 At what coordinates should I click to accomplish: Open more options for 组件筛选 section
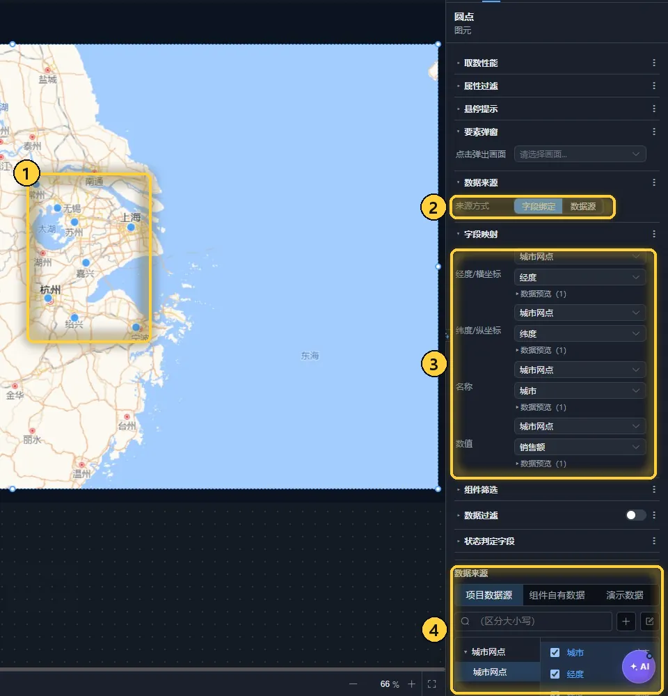[654, 489]
